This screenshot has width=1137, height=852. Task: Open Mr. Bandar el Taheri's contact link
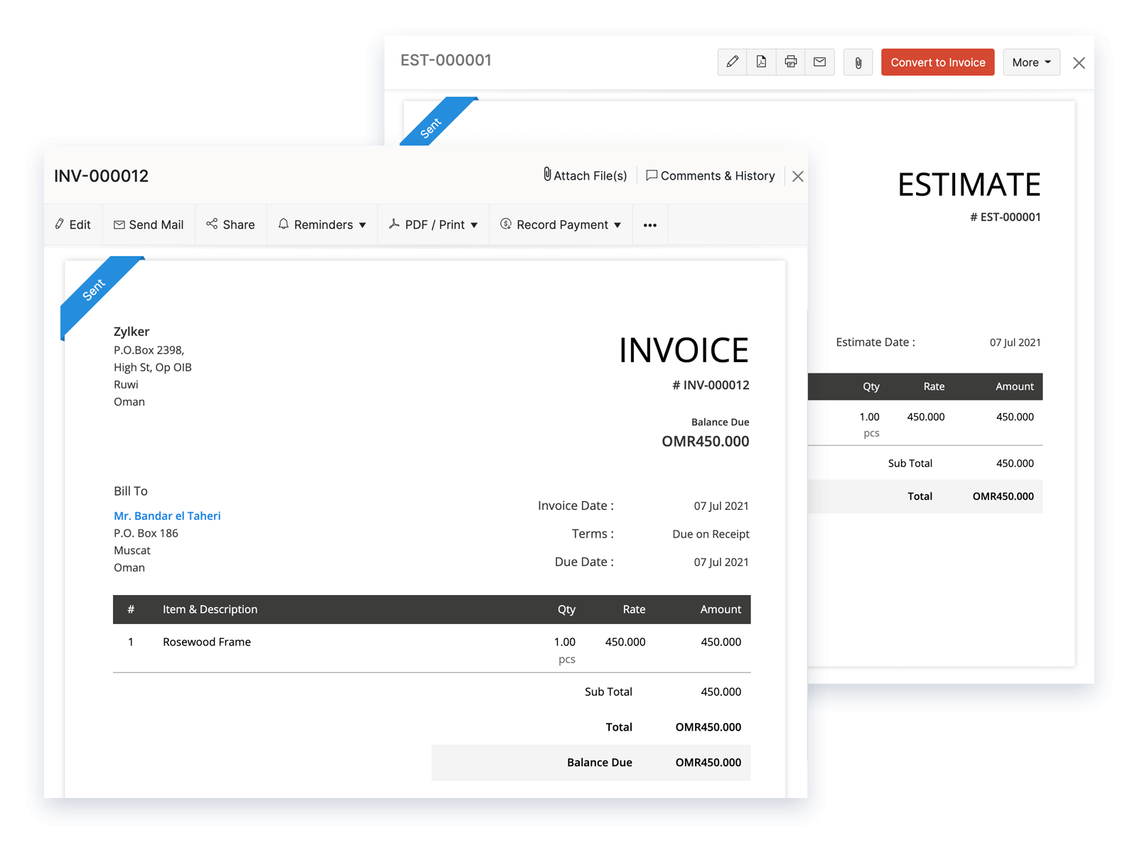[x=167, y=515]
